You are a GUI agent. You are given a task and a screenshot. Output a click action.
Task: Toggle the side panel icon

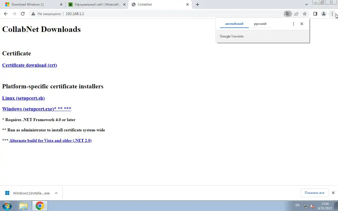pyautogui.click(x=315, y=14)
